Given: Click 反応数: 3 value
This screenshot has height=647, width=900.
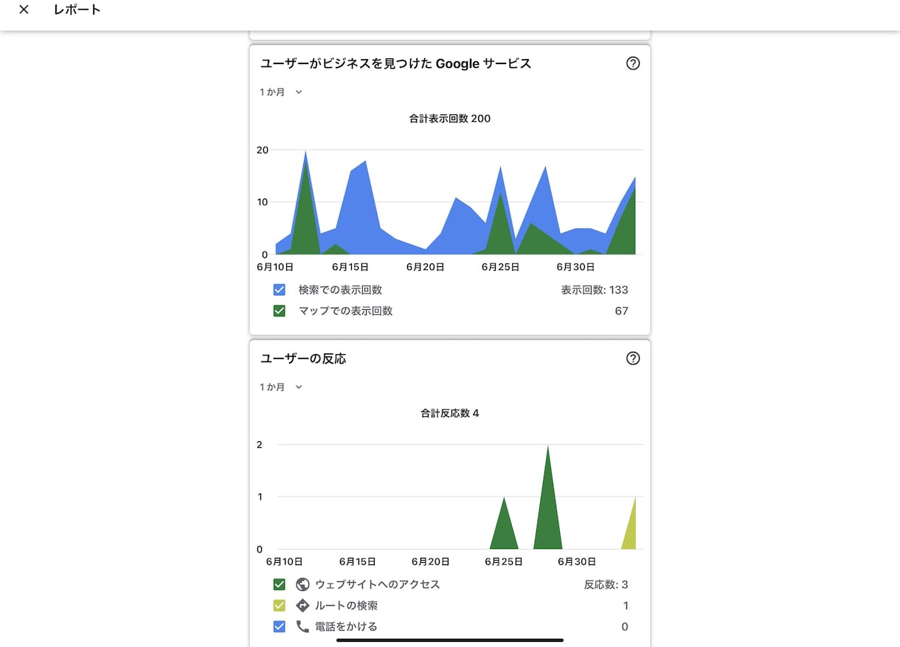Looking at the screenshot, I should click(x=606, y=584).
